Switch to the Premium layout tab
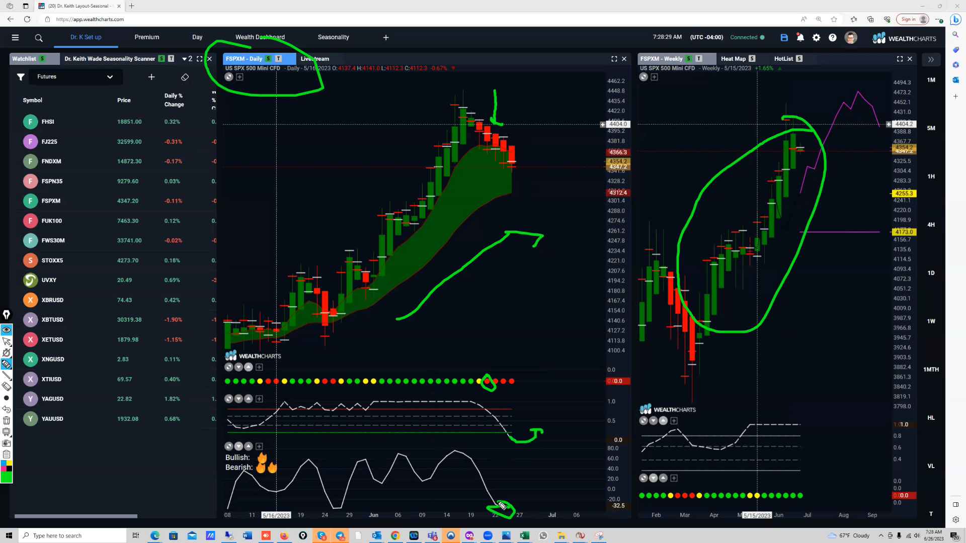The image size is (966, 543). coord(147,37)
